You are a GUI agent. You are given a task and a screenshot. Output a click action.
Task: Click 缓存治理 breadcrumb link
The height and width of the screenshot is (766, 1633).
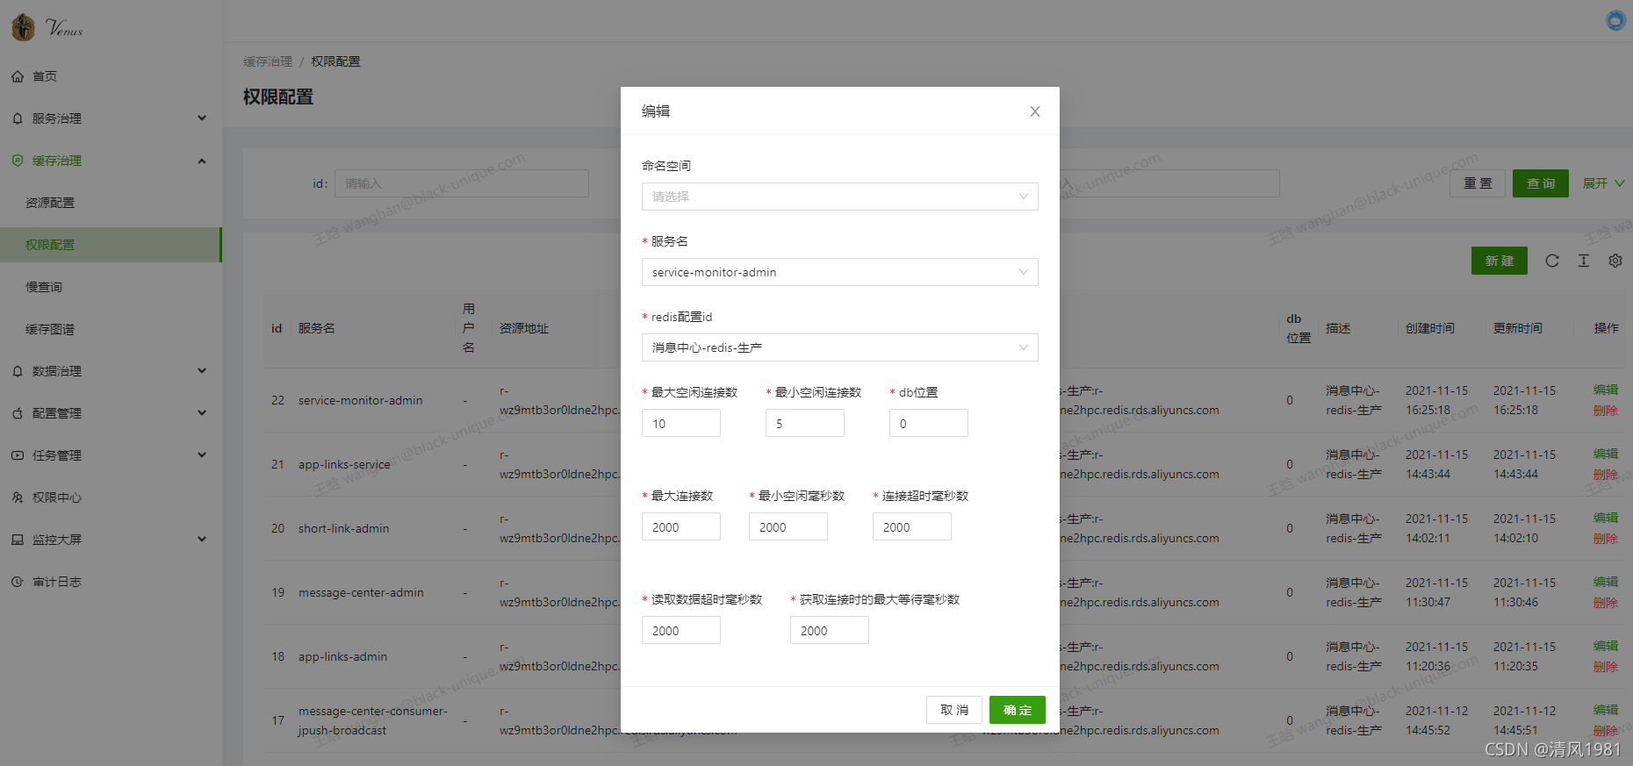coord(268,61)
